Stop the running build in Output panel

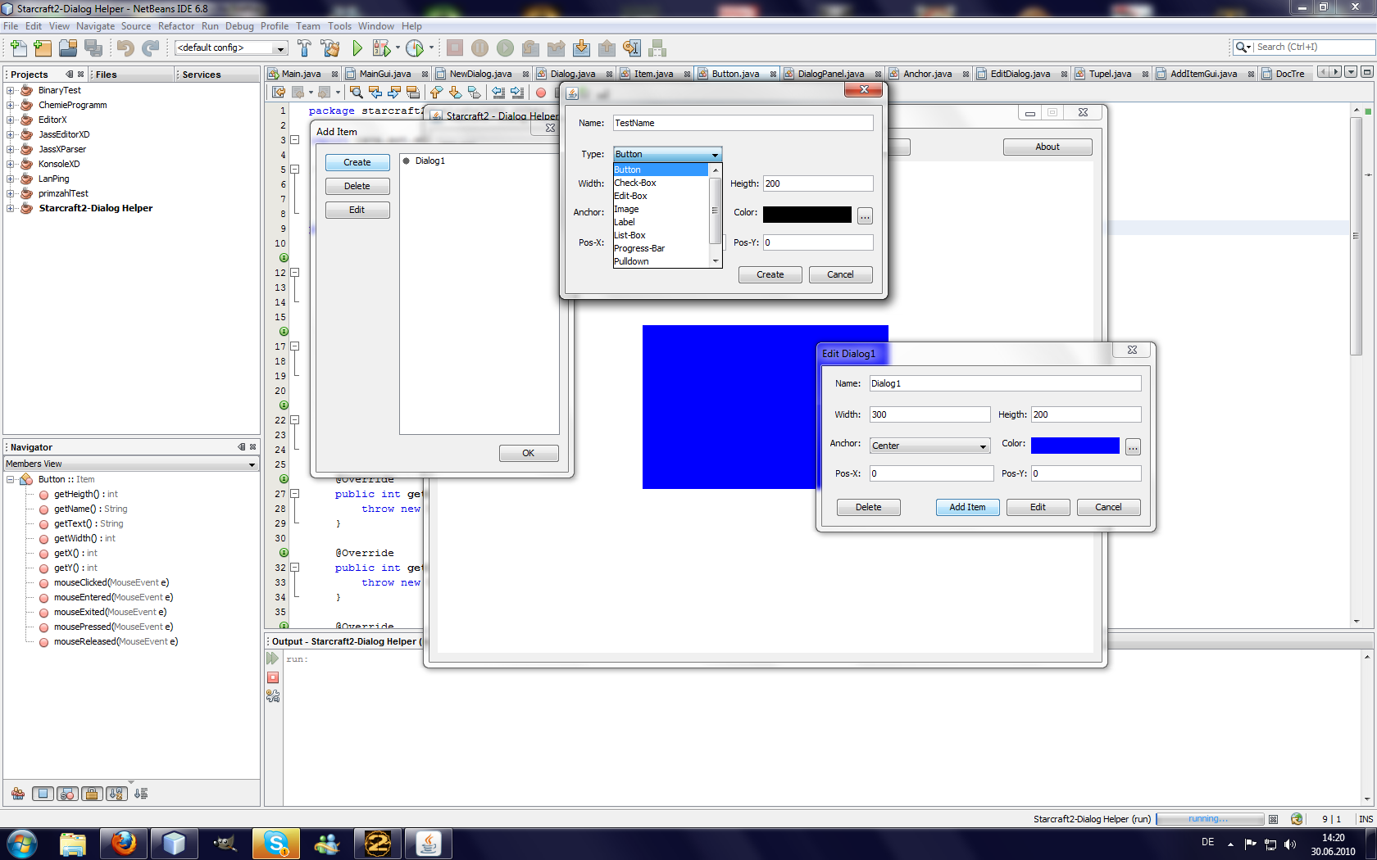[x=273, y=677]
